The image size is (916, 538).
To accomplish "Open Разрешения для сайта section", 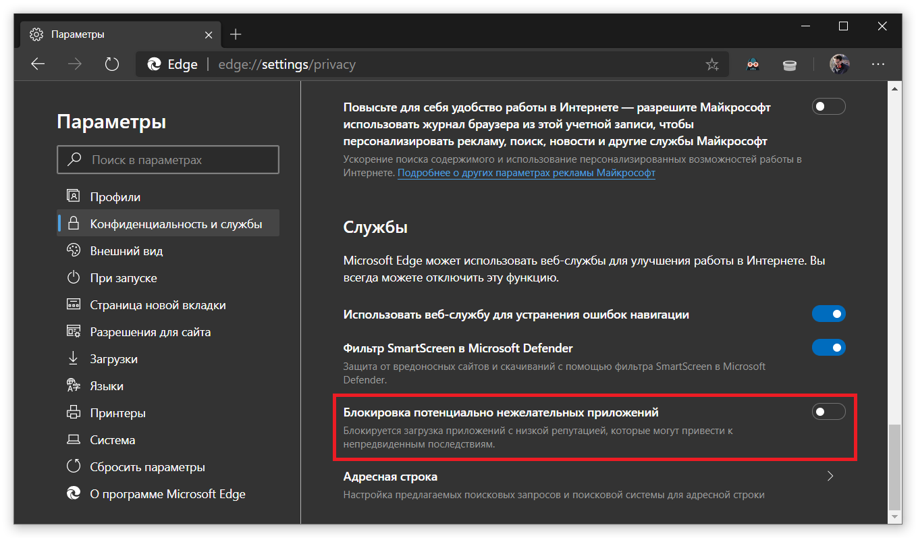I will [168, 332].
